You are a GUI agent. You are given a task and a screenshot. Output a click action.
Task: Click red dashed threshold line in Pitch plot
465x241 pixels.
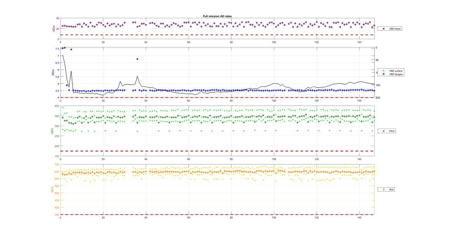tap(217, 151)
